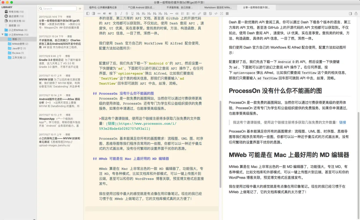Insert heading level H5
The width and height of the screenshot is (360, 220).
[x=160, y=13]
